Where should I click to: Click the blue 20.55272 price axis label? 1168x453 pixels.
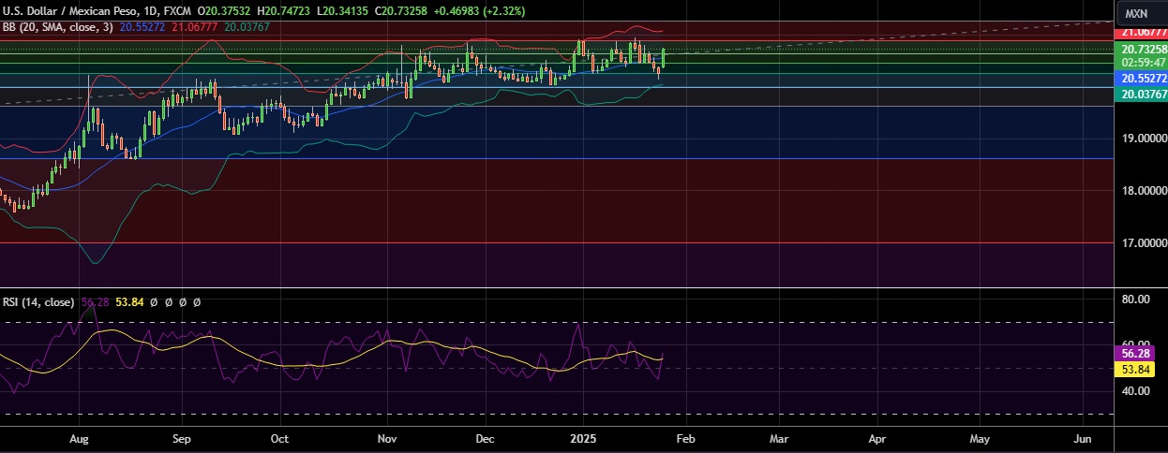(1139, 78)
